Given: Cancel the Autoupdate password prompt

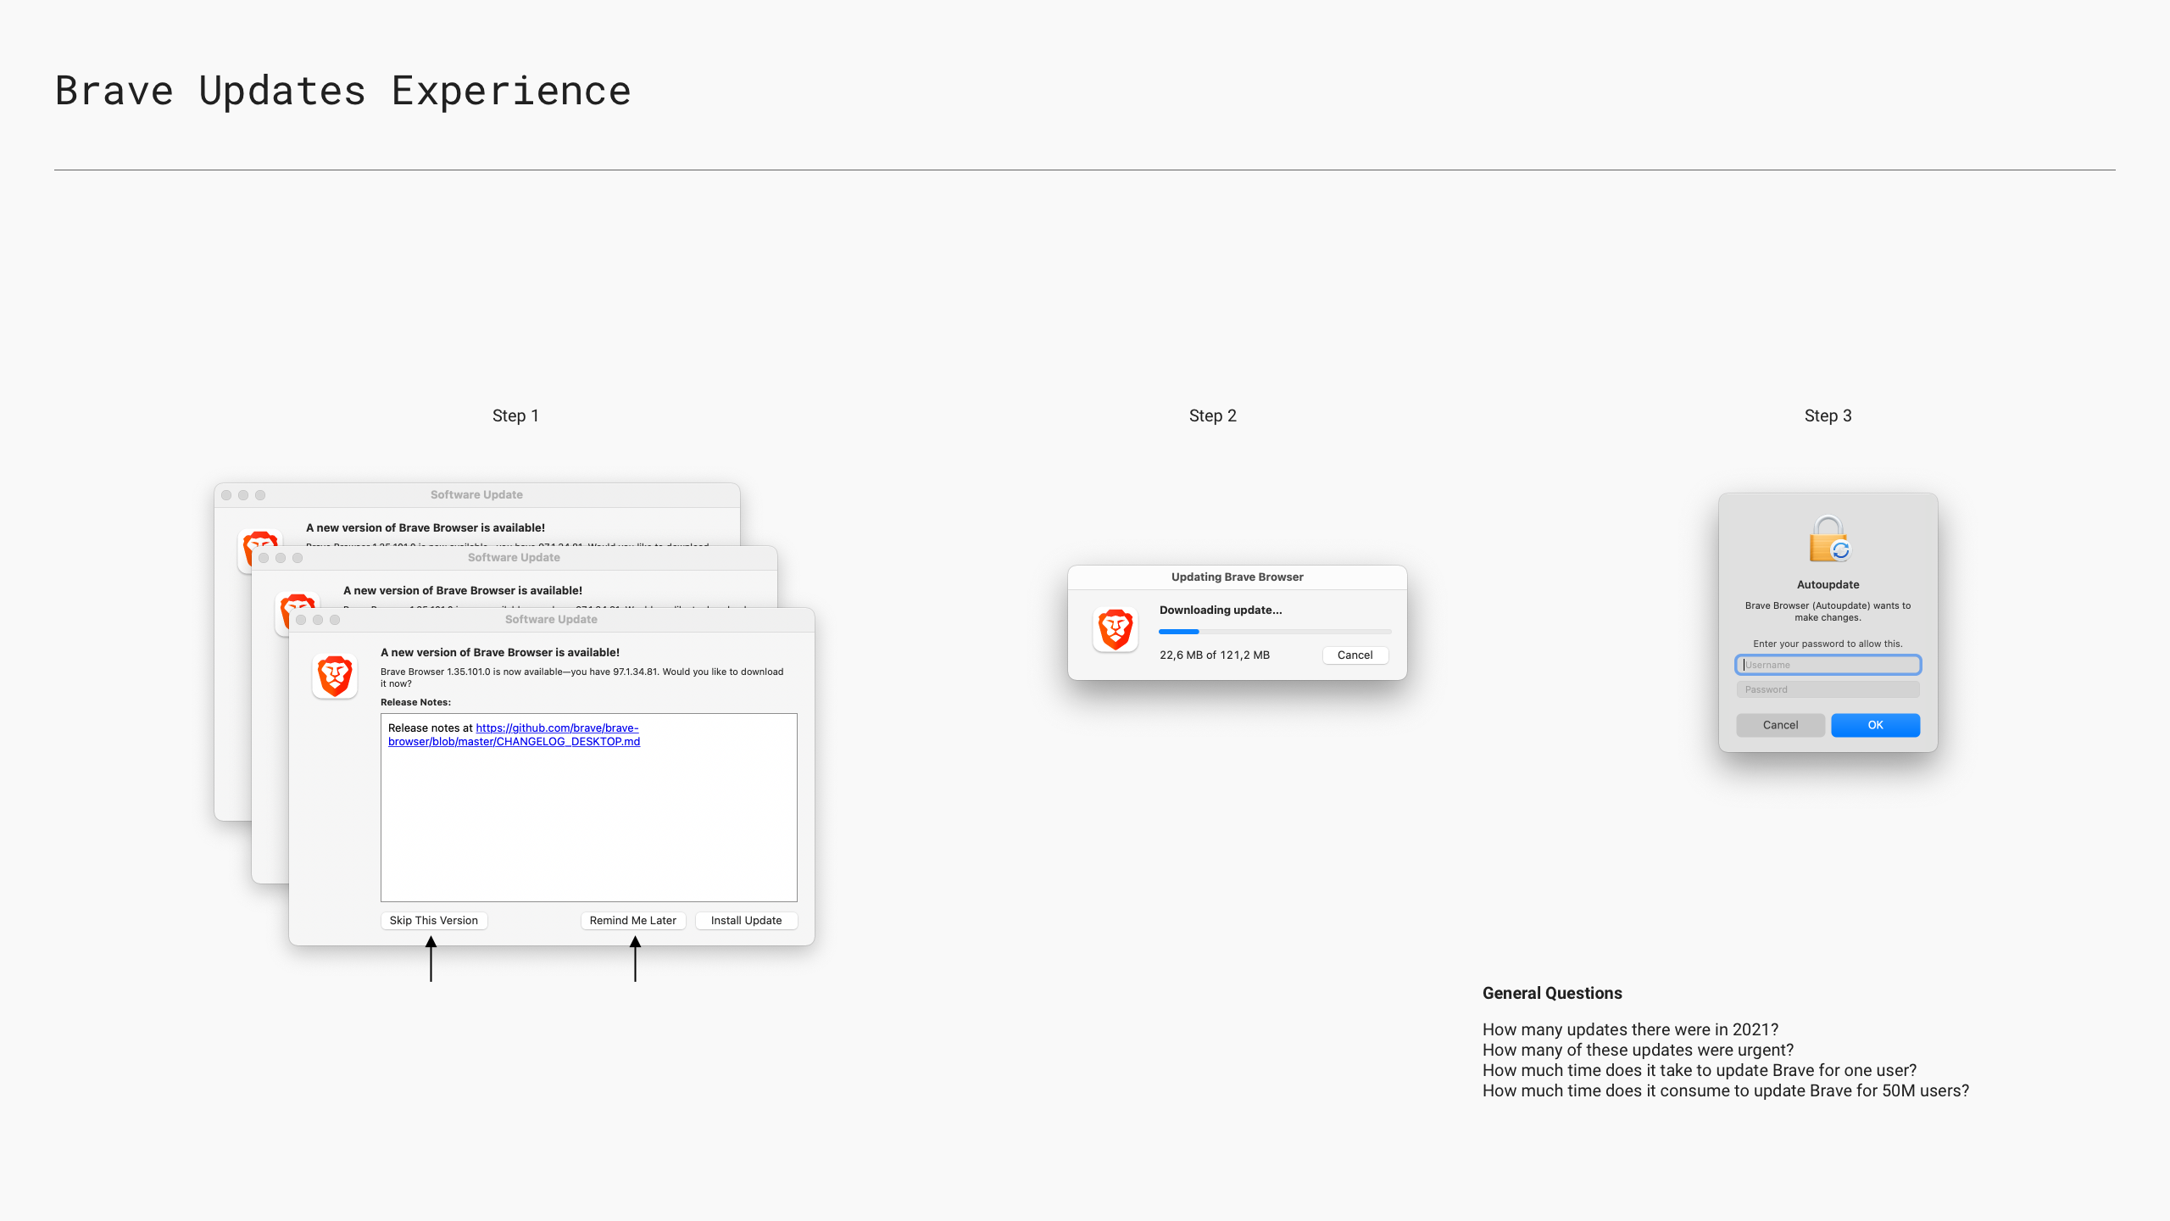Looking at the screenshot, I should (x=1780, y=725).
